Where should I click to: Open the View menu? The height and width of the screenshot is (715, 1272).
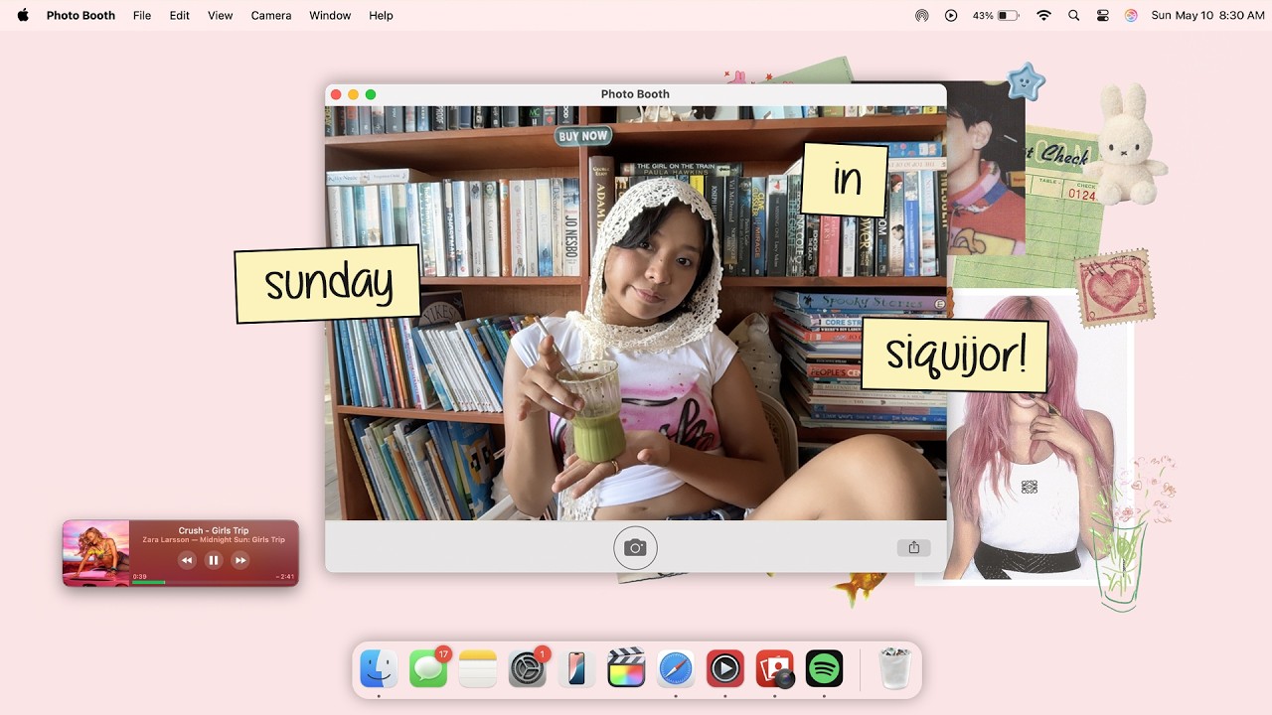pos(221,15)
